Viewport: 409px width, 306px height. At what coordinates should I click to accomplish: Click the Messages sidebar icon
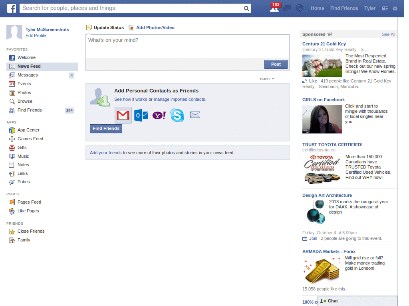12,75
